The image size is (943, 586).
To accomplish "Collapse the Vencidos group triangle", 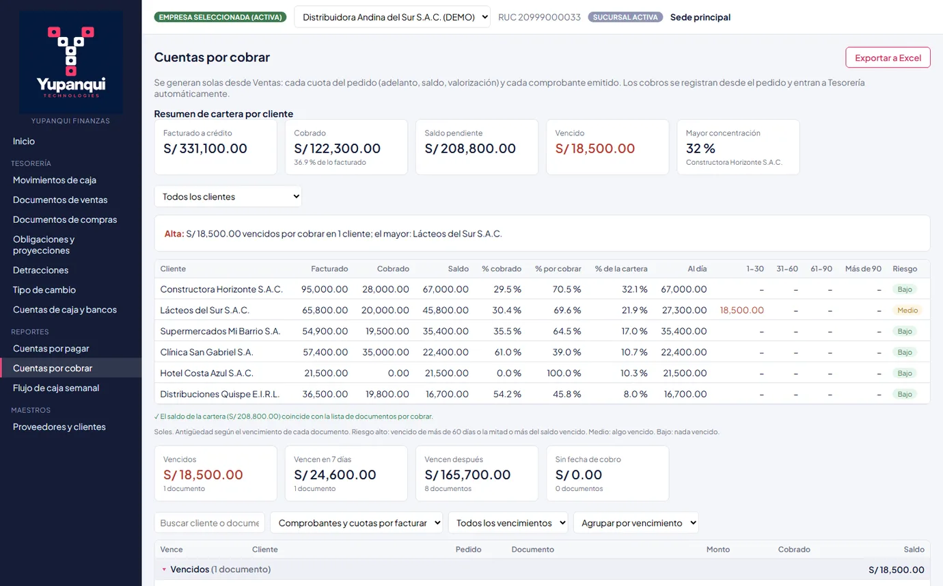I will tap(164, 570).
